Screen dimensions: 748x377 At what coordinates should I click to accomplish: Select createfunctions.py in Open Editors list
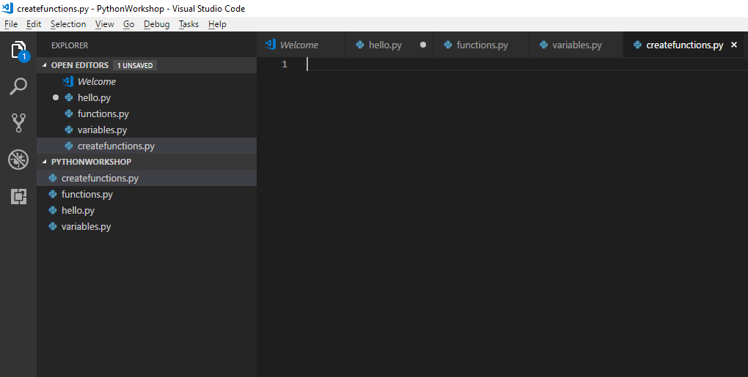point(147,146)
